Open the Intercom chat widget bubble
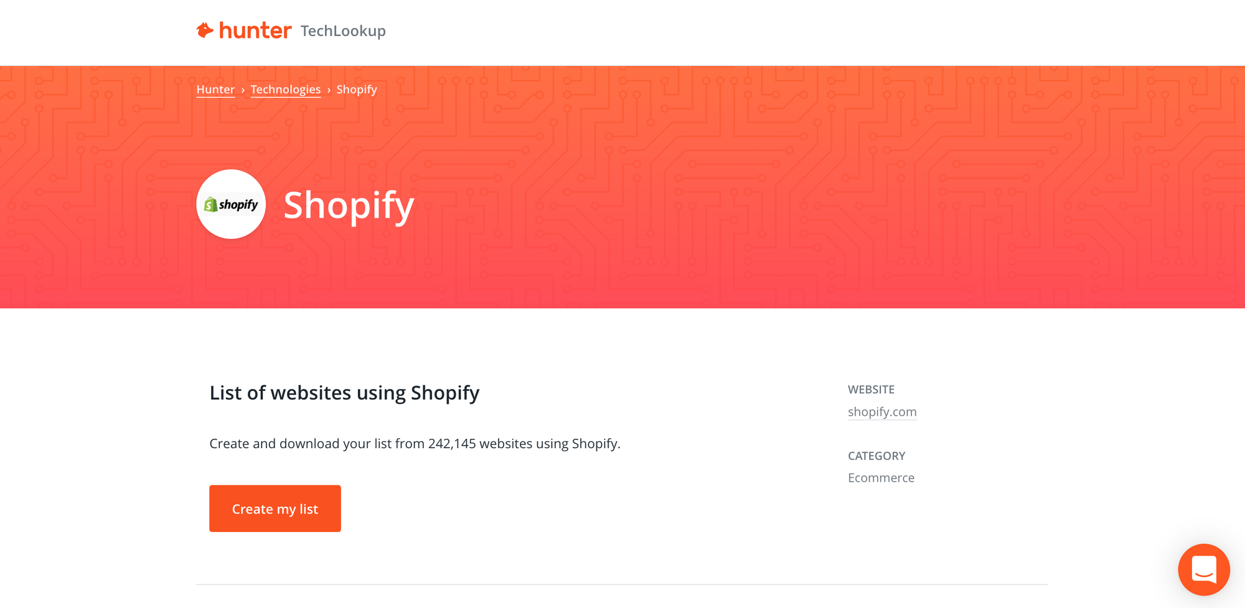 click(1203, 569)
